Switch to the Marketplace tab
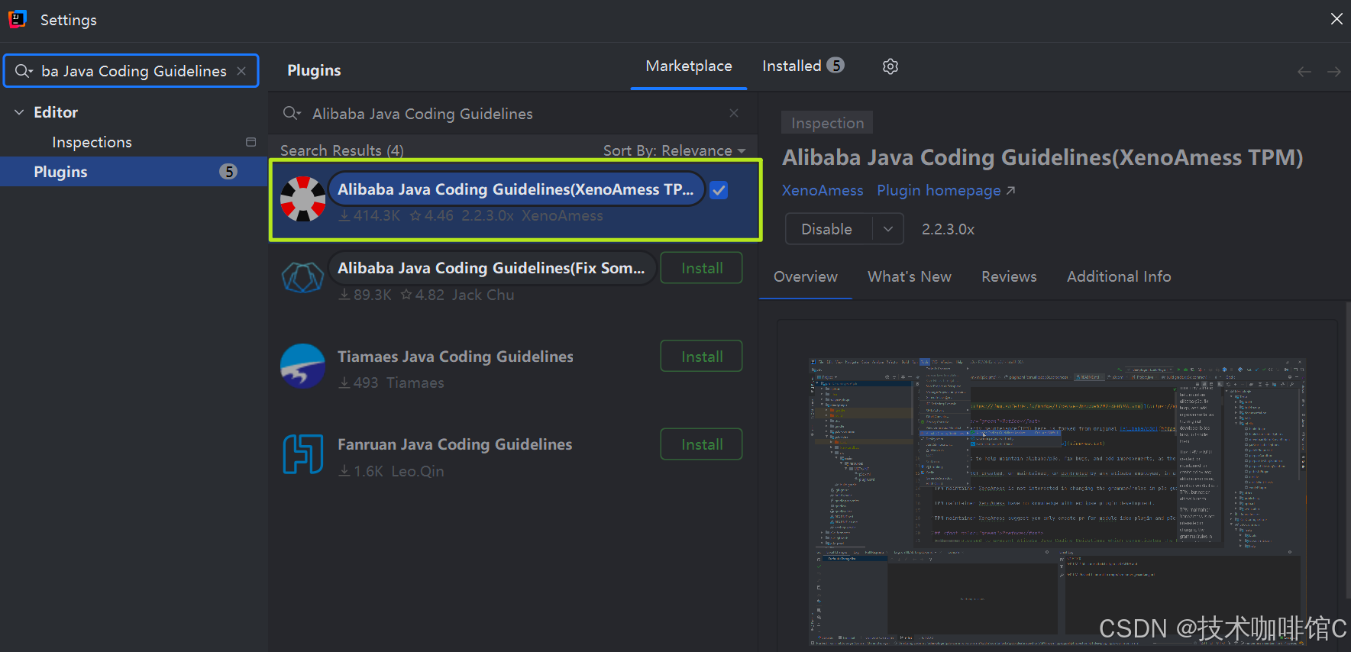This screenshot has height=652, width=1351. 689,66
